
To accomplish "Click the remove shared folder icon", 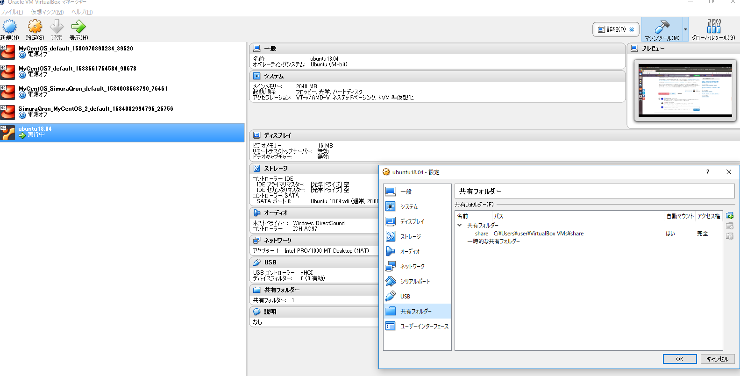I will (x=730, y=236).
